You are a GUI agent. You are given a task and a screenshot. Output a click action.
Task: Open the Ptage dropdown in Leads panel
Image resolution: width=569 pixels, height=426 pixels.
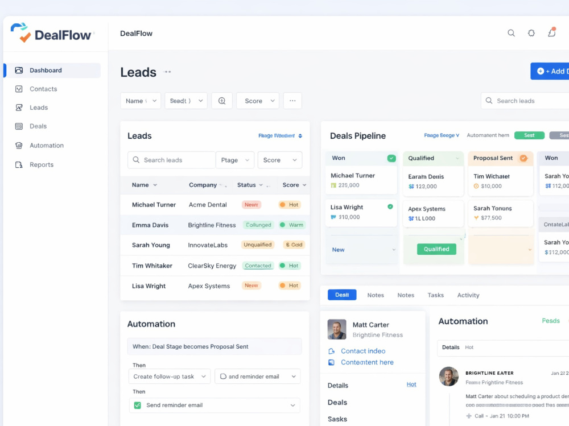click(x=235, y=160)
